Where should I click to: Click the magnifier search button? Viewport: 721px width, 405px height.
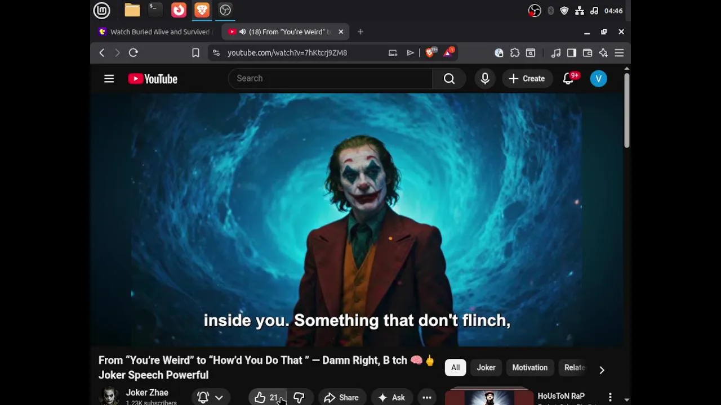(449, 79)
